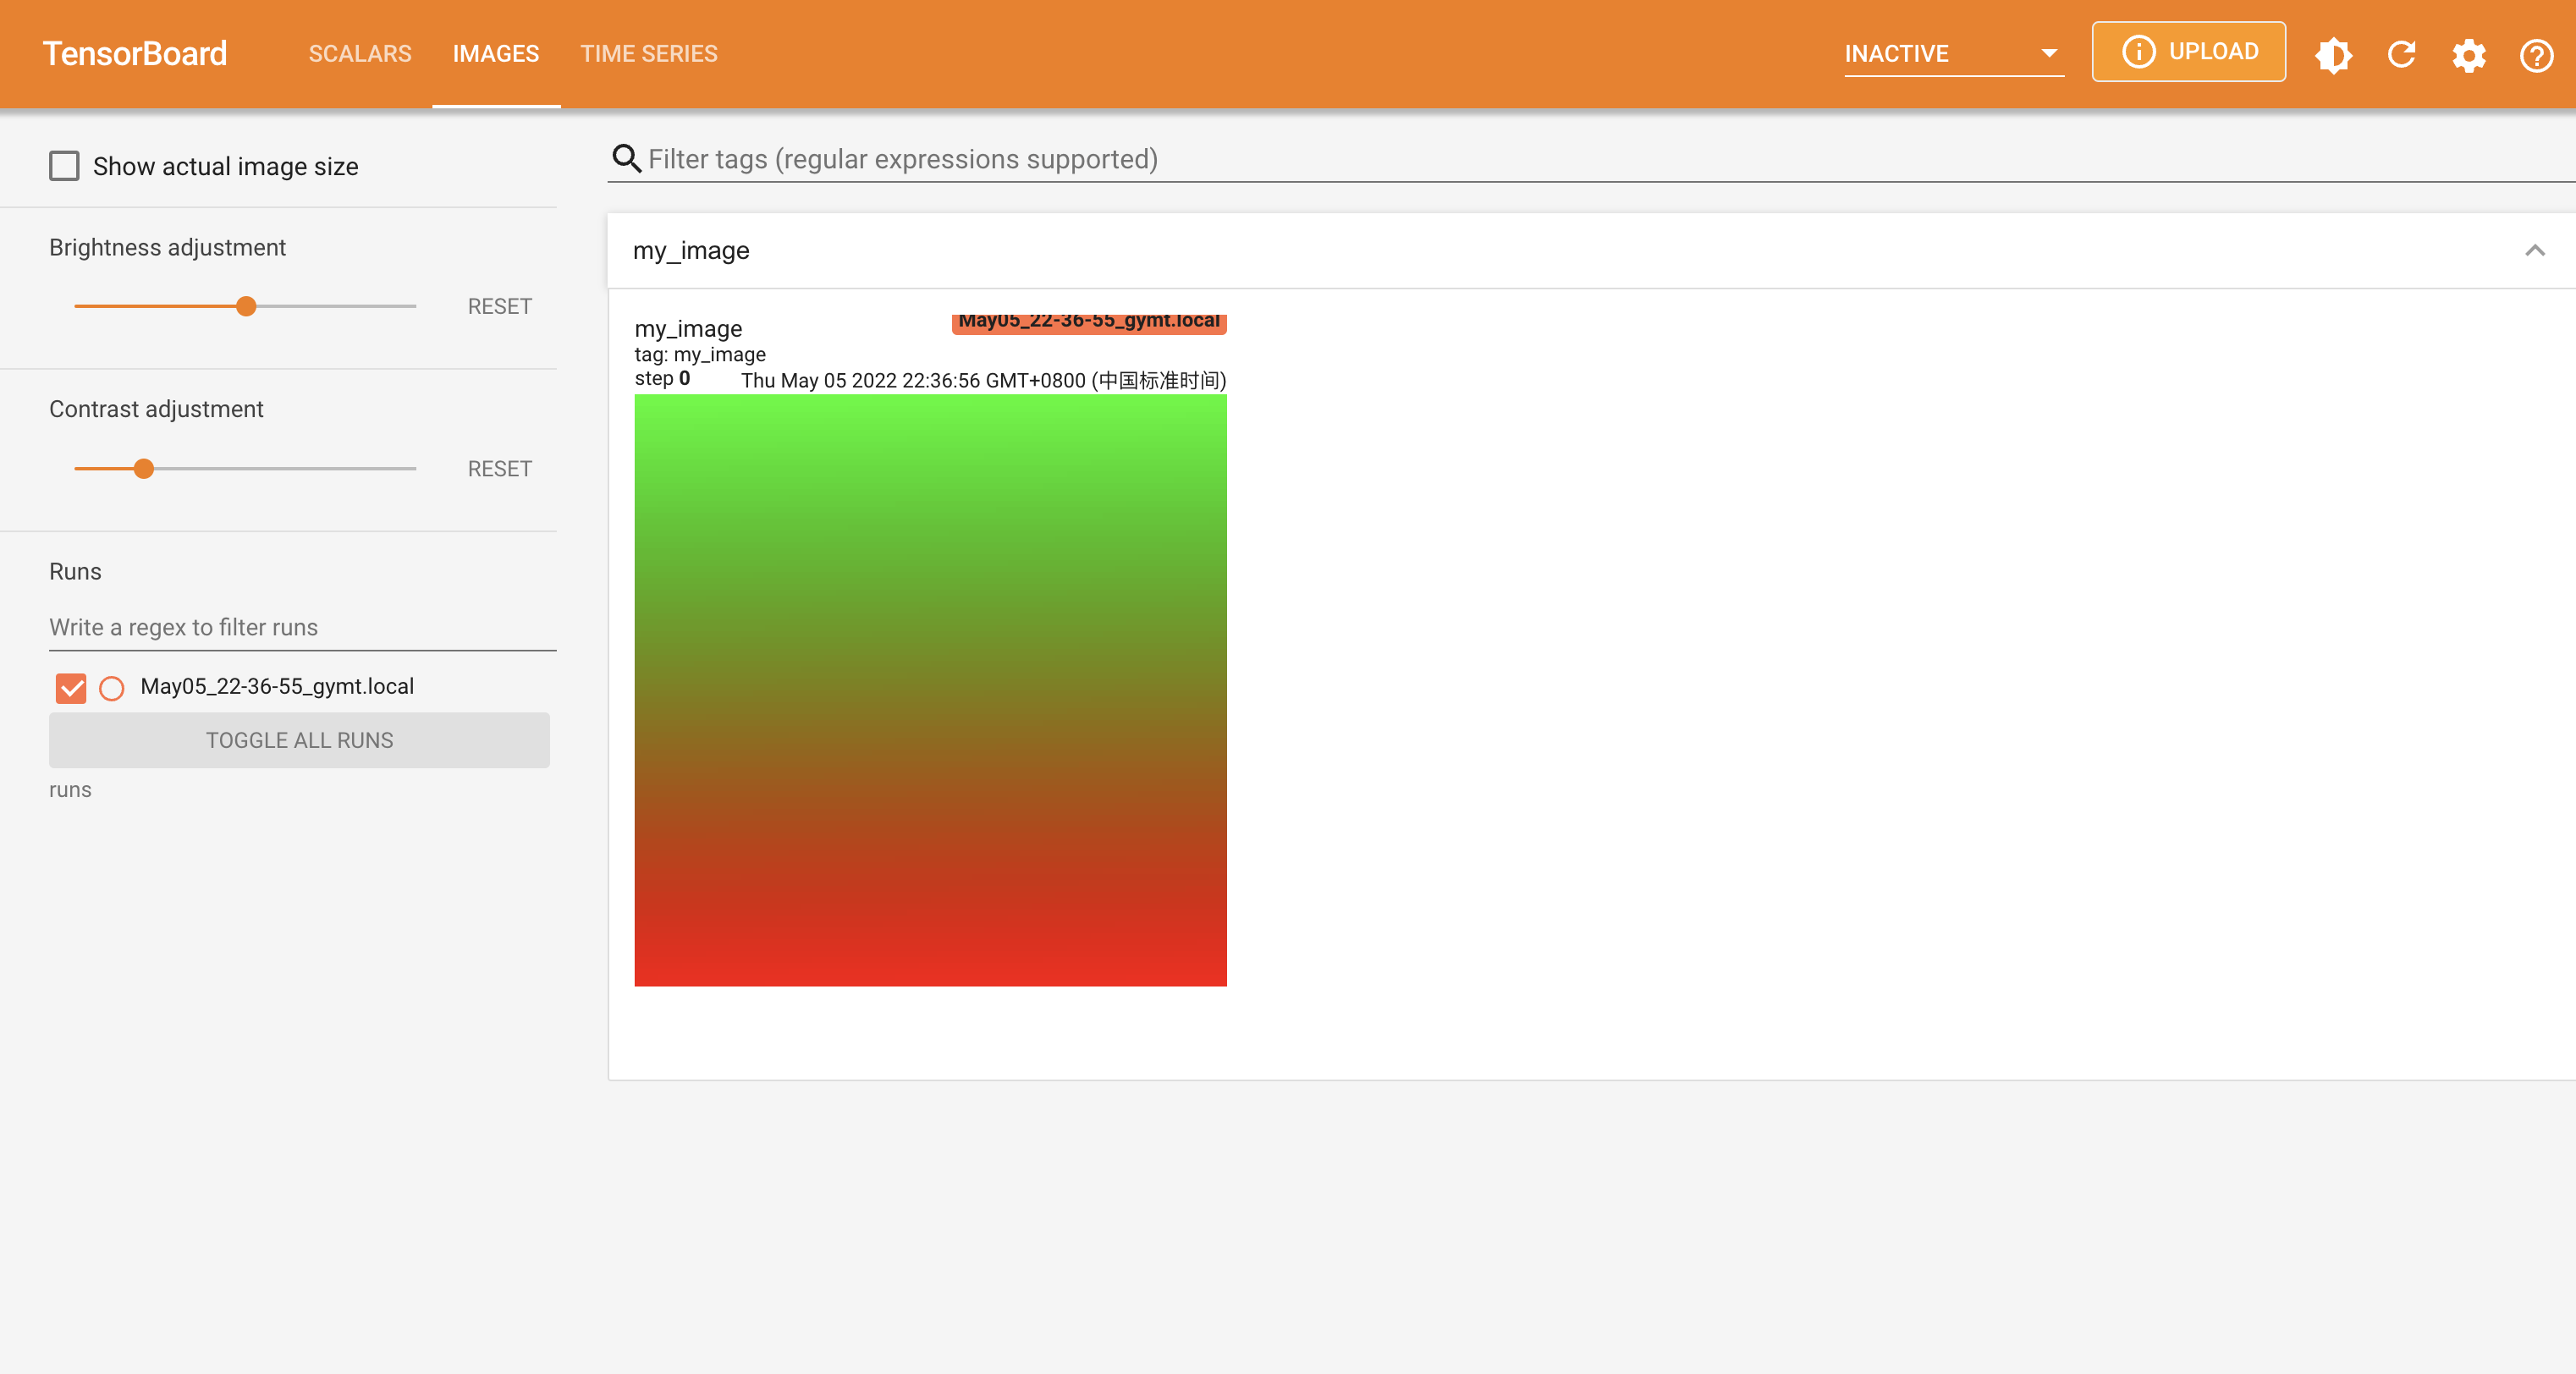This screenshot has width=2576, height=1374.
Task: Click the TensorBoard logo text
Action: 135,53
